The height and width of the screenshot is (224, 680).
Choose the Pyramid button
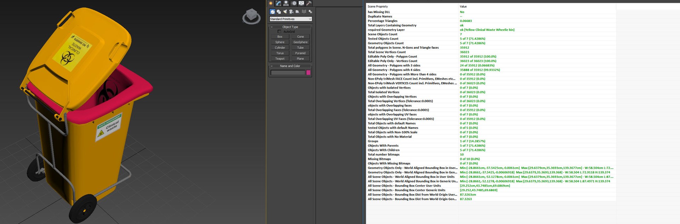click(300, 53)
